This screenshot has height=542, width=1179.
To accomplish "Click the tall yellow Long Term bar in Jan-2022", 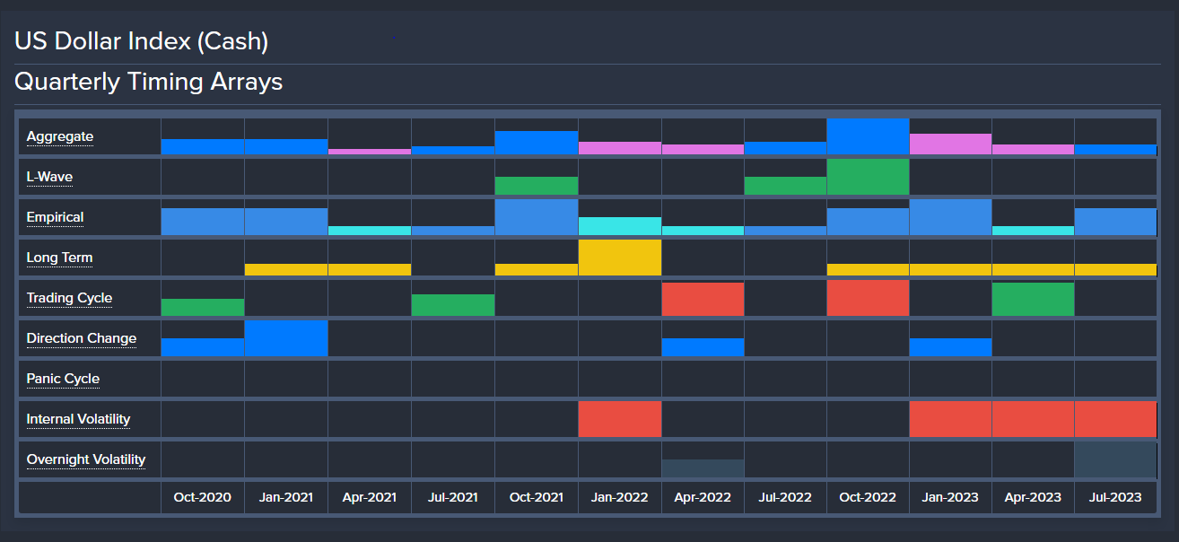I will [x=620, y=258].
